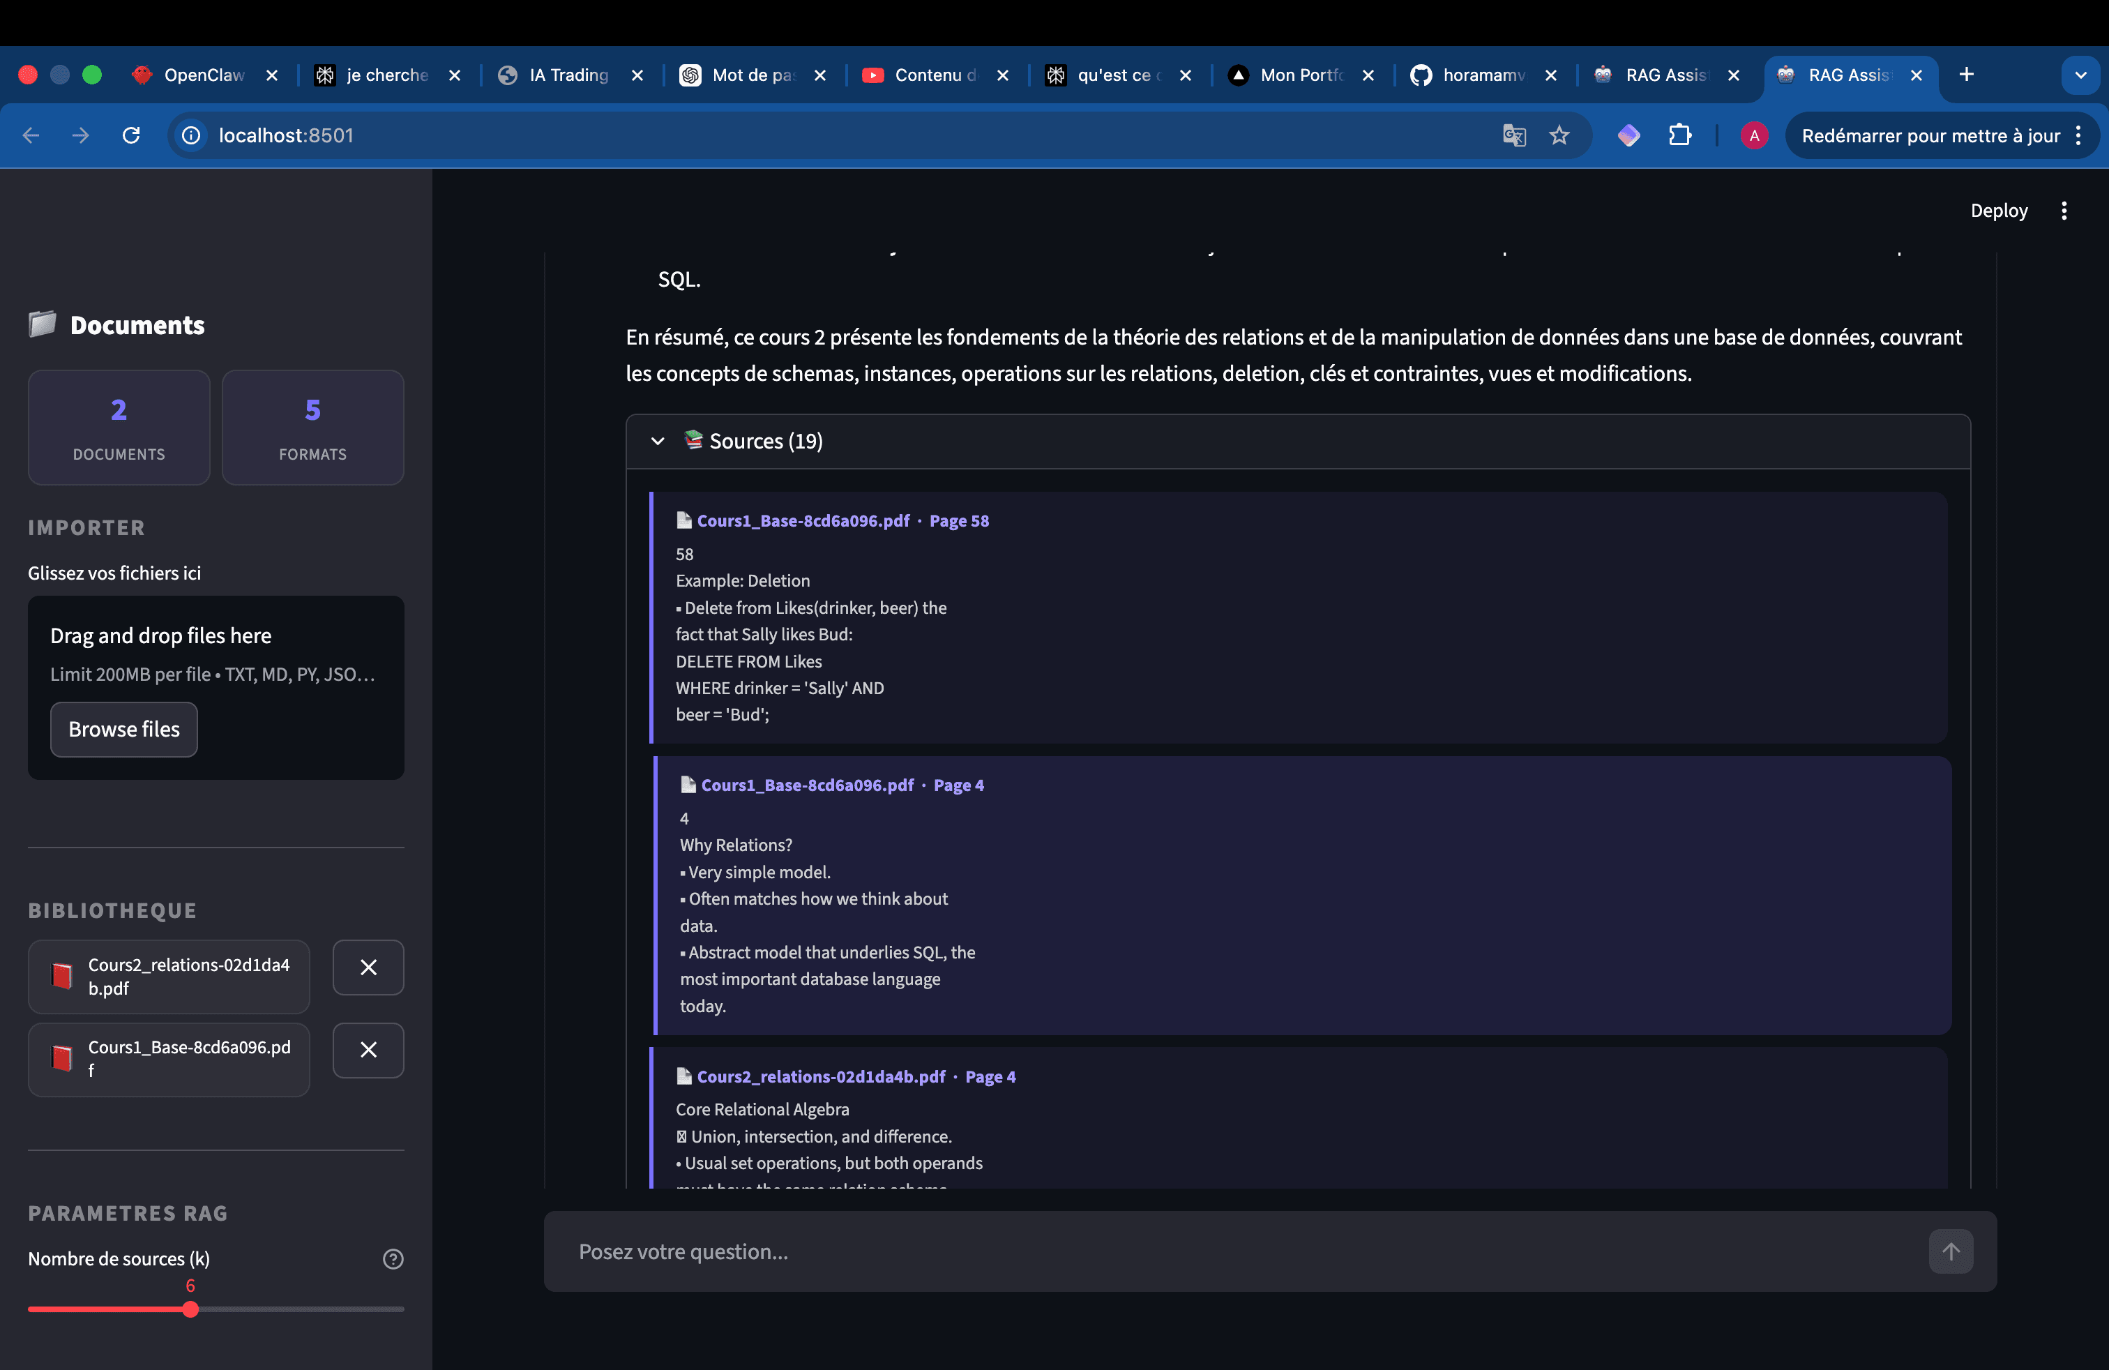Open Google Translate from the address bar
The width and height of the screenshot is (2109, 1370).
(x=1513, y=135)
